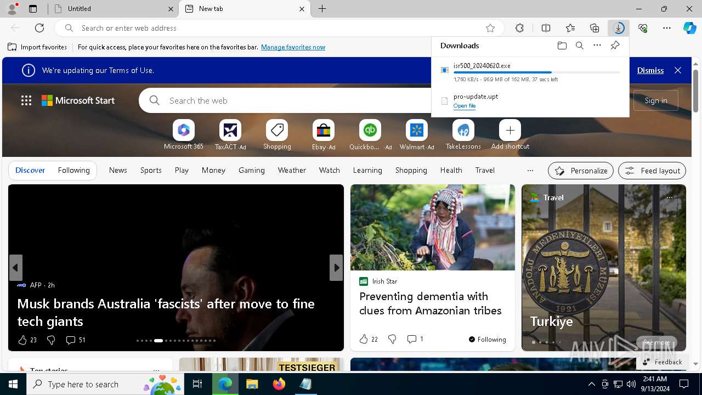Open a new browser tab

pyautogui.click(x=322, y=9)
